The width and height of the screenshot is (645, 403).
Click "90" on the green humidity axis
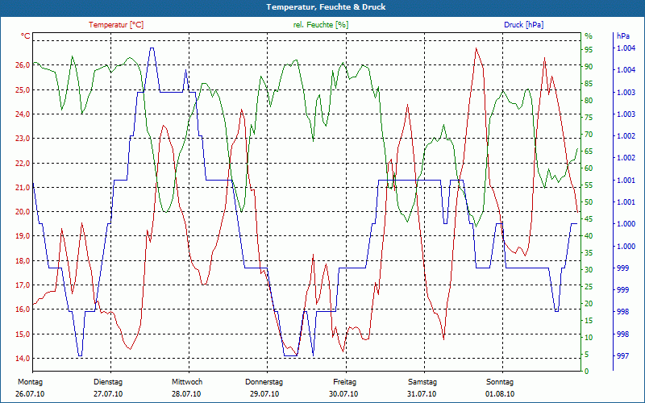(589, 67)
